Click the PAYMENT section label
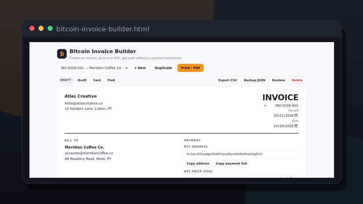Screen dimensions: 363x204 [192, 141]
